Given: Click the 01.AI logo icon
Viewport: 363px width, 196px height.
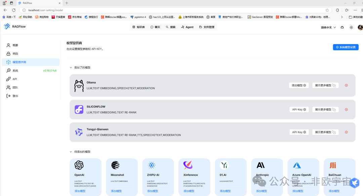Looking at the screenshot, I should point(224,165).
